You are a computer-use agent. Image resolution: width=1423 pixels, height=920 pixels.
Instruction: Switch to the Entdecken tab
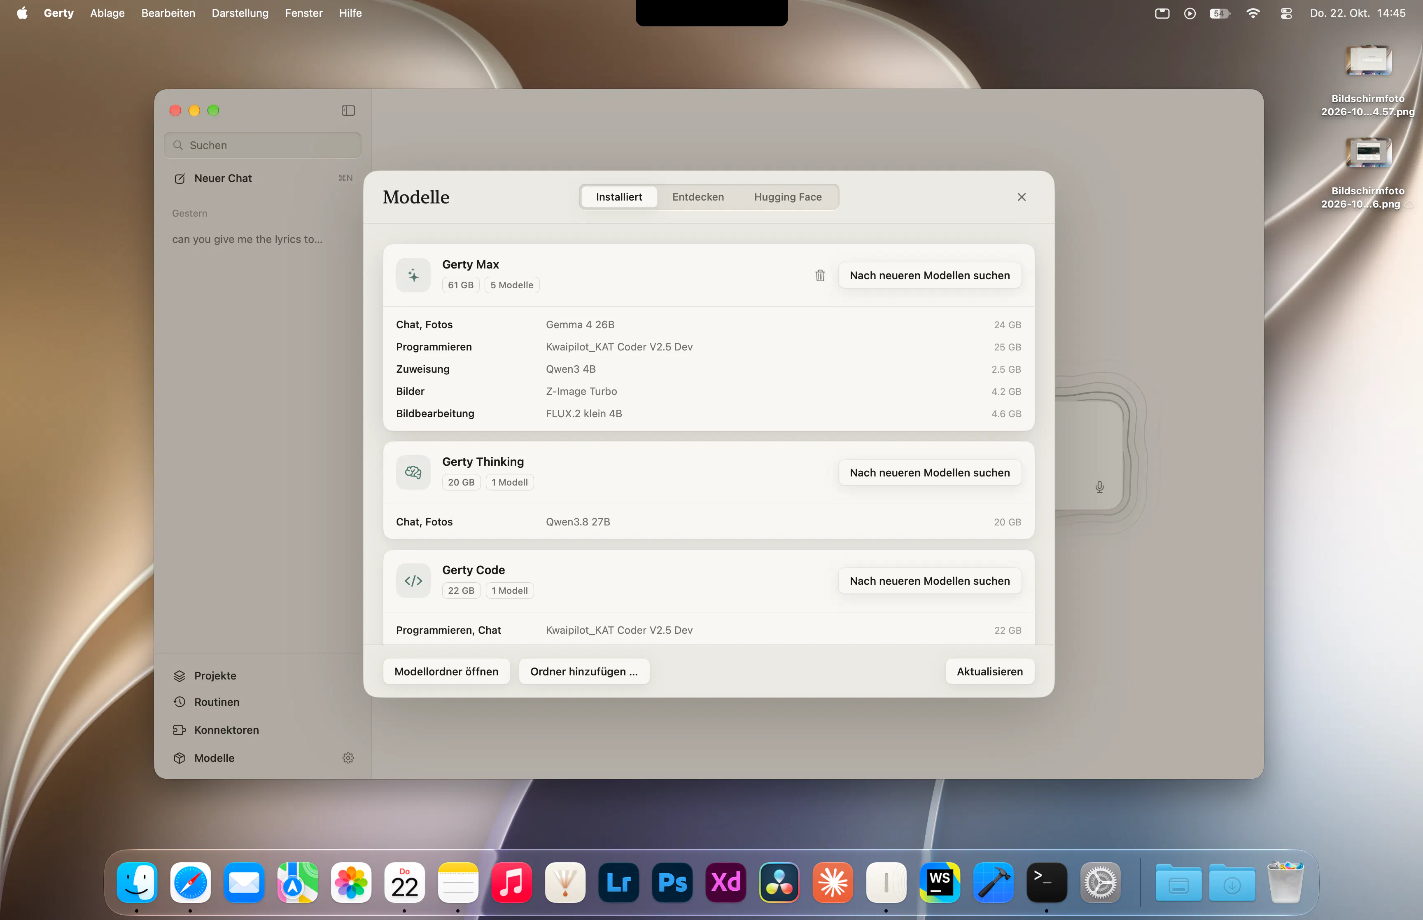point(698,196)
